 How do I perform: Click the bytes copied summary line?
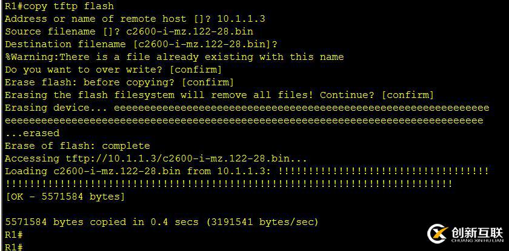[x=162, y=222]
